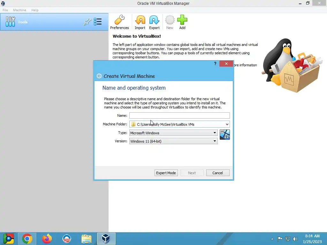
Task: Show hidden tray icons arrow
Action: [272, 239]
